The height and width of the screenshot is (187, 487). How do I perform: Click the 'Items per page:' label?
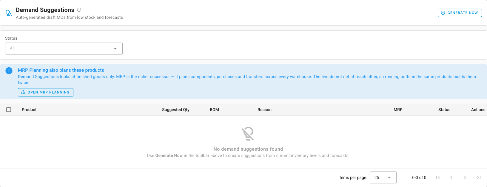(353, 177)
